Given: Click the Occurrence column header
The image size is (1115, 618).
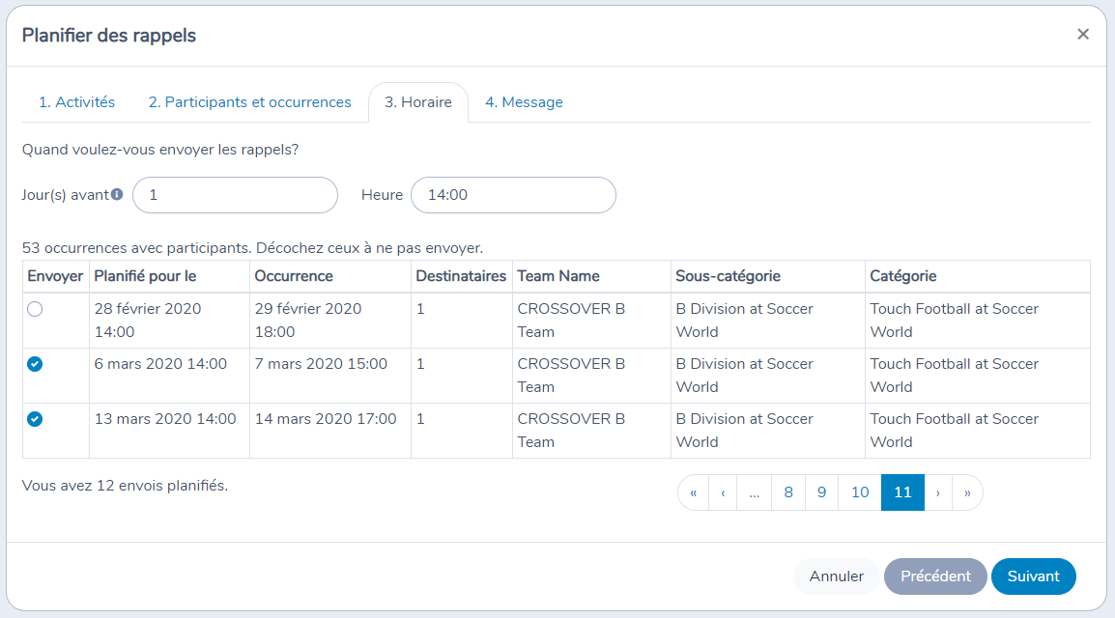Looking at the screenshot, I should tap(329, 276).
